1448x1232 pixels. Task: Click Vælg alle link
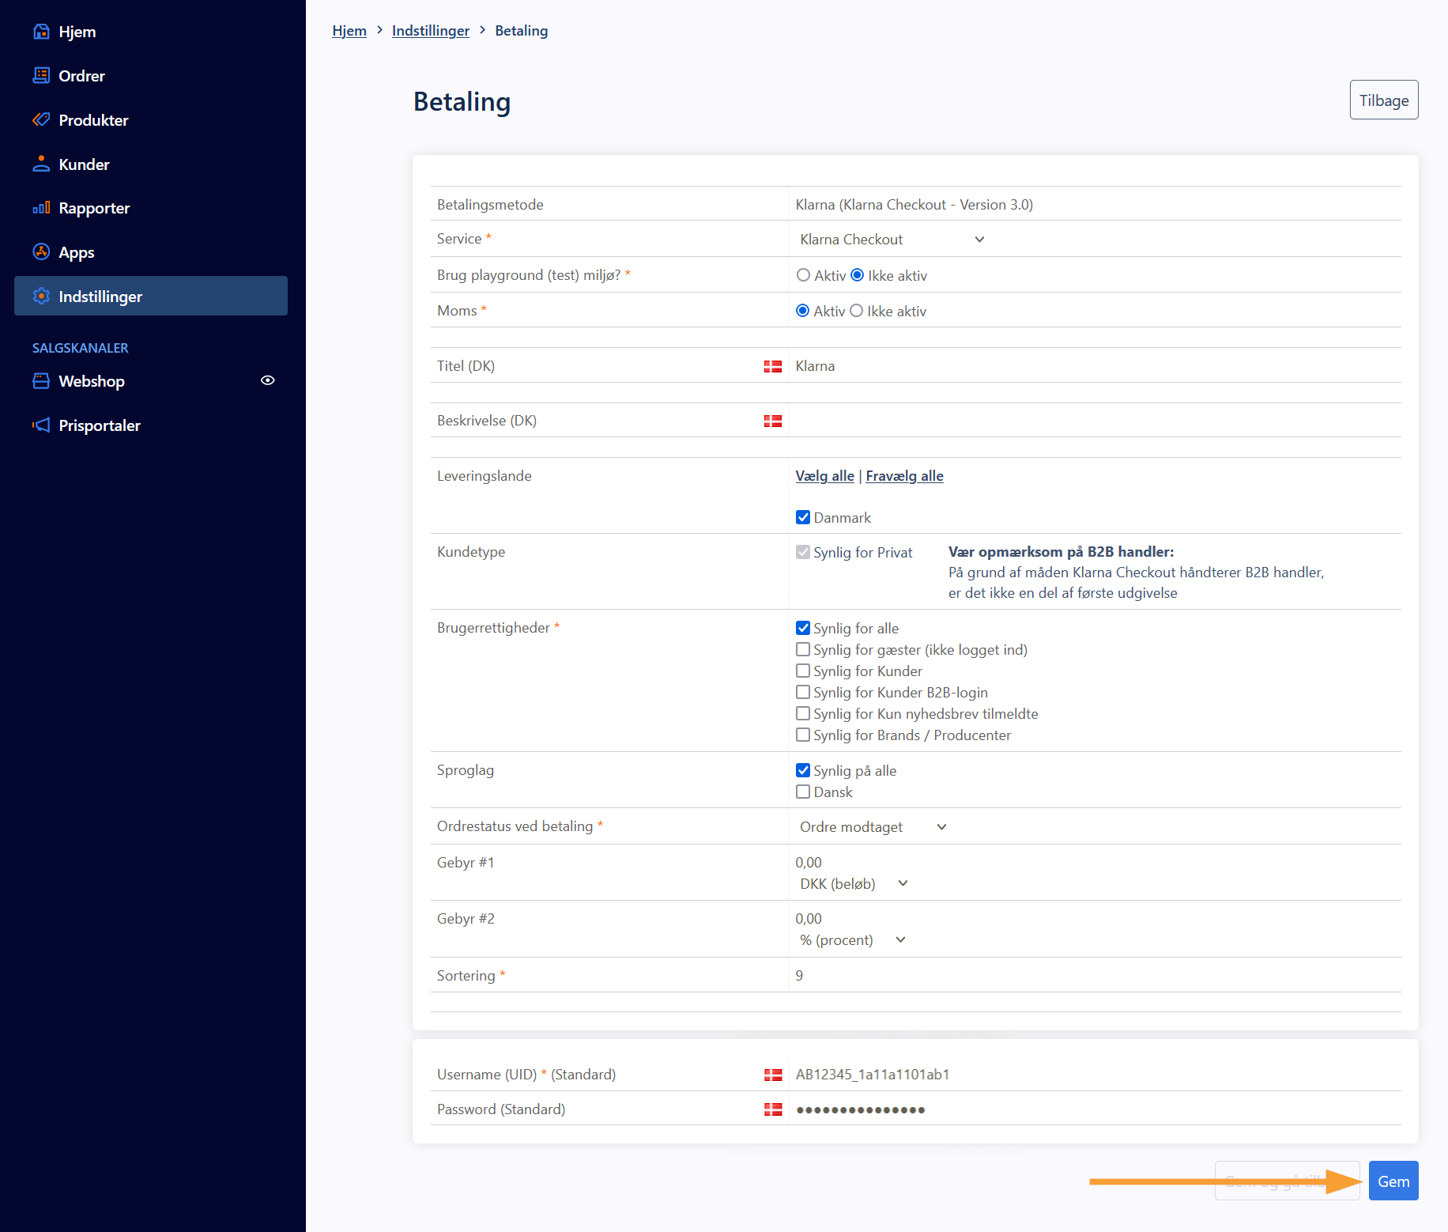tap(824, 475)
